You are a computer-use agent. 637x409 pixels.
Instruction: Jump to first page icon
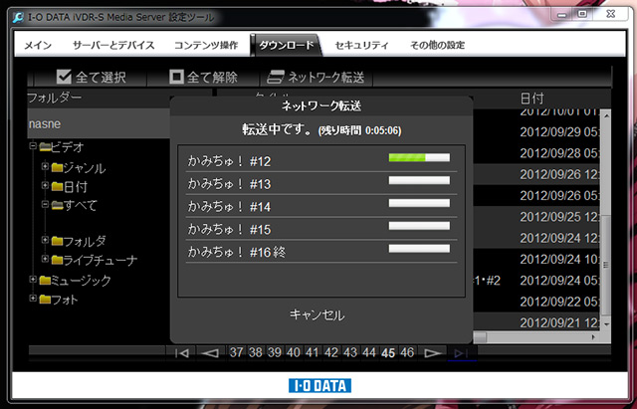(x=181, y=353)
